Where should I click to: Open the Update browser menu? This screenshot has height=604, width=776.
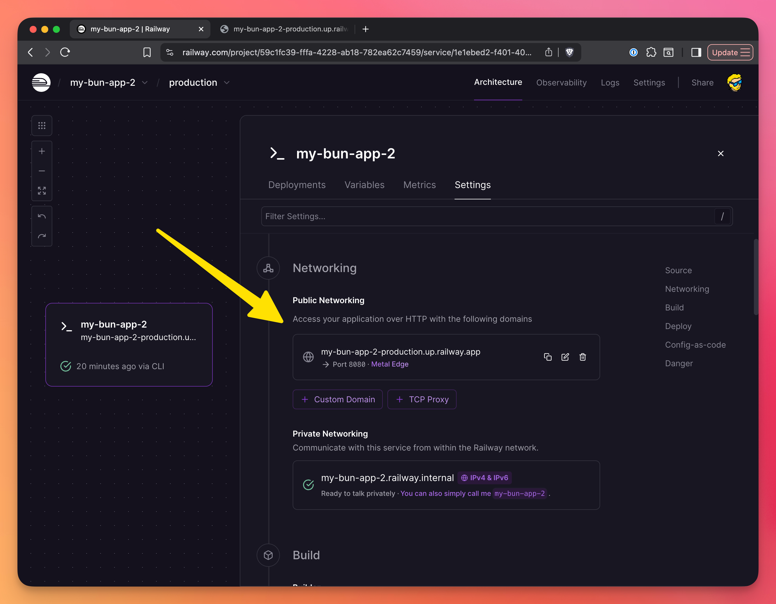pos(730,53)
